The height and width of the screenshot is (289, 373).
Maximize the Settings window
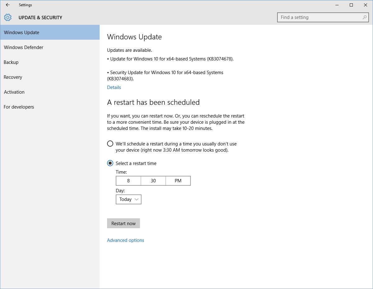[x=351, y=5]
